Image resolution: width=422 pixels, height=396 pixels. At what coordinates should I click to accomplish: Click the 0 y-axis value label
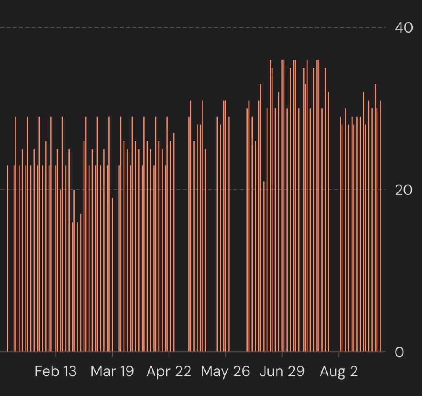[x=399, y=352]
